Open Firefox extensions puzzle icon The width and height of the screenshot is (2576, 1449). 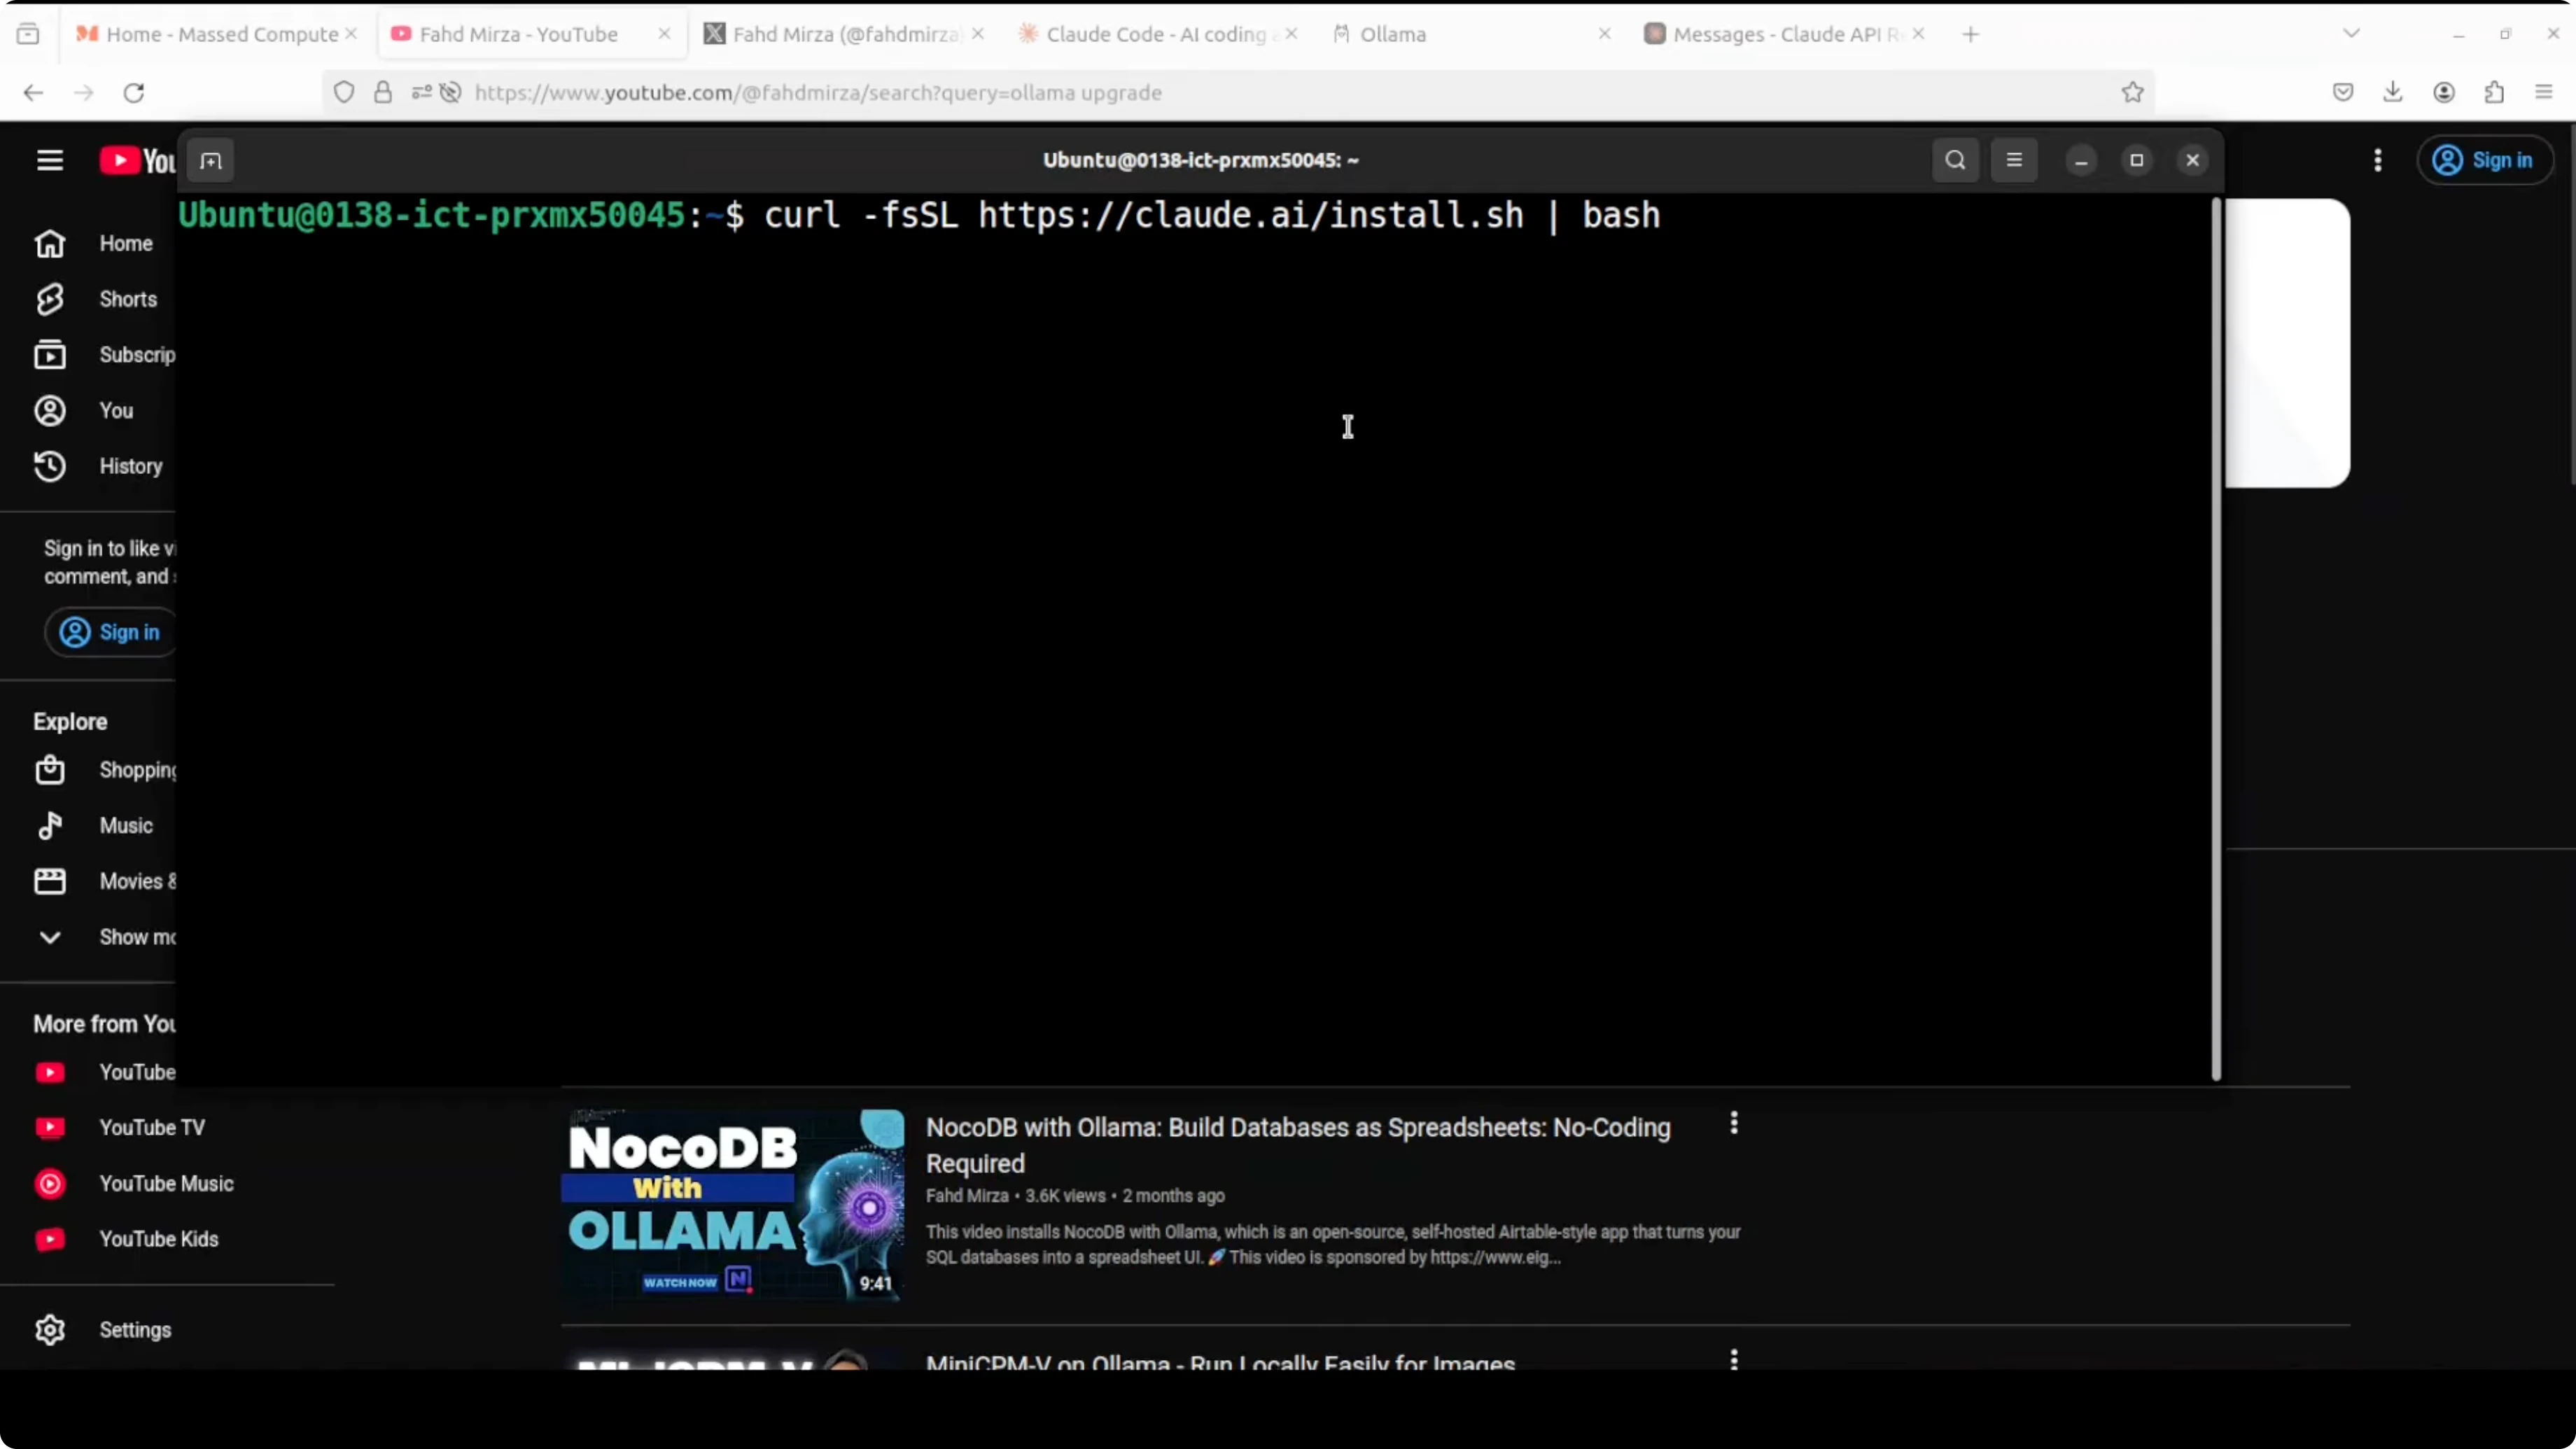[2494, 92]
